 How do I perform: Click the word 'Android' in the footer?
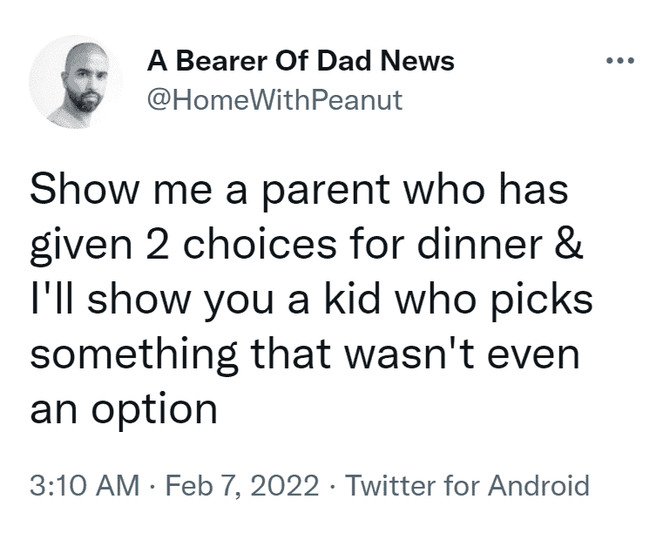click(538, 485)
